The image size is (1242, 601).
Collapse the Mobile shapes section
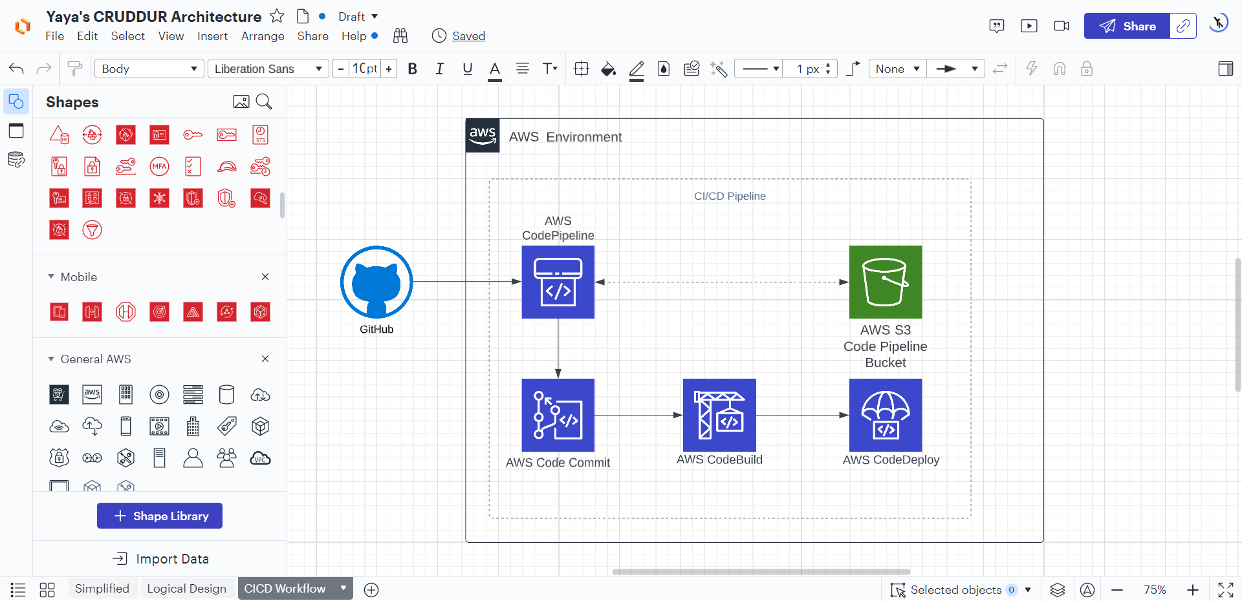[51, 277]
